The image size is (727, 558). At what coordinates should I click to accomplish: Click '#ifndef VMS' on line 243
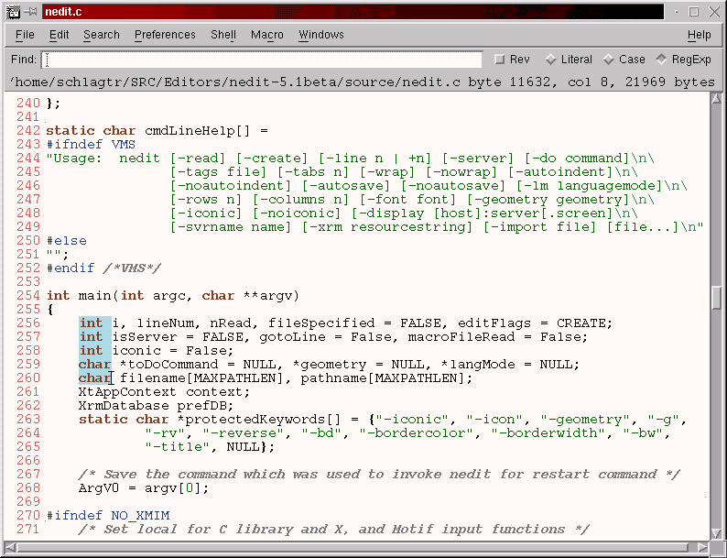[91, 145]
